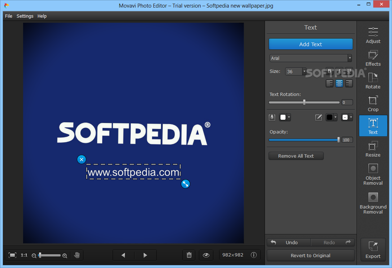392x268 pixels.
Task: Click the Add Text button
Action: coord(311,44)
